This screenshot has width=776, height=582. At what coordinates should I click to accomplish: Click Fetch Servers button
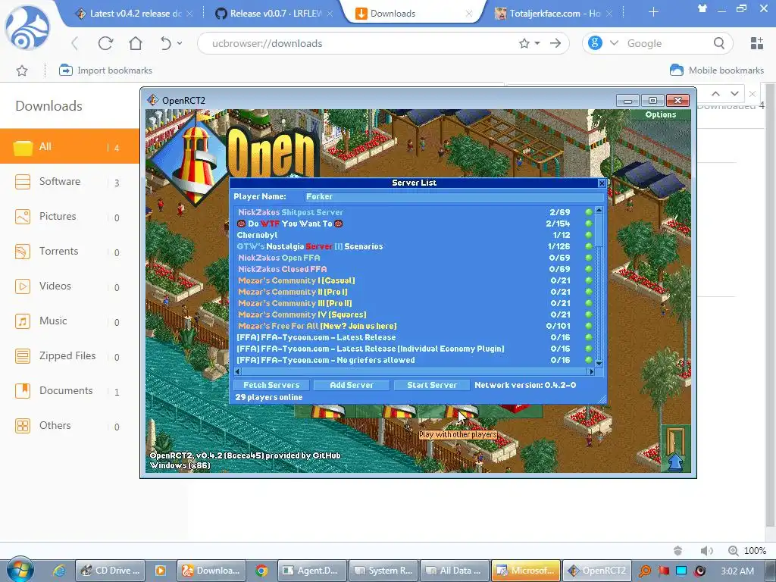(x=271, y=385)
